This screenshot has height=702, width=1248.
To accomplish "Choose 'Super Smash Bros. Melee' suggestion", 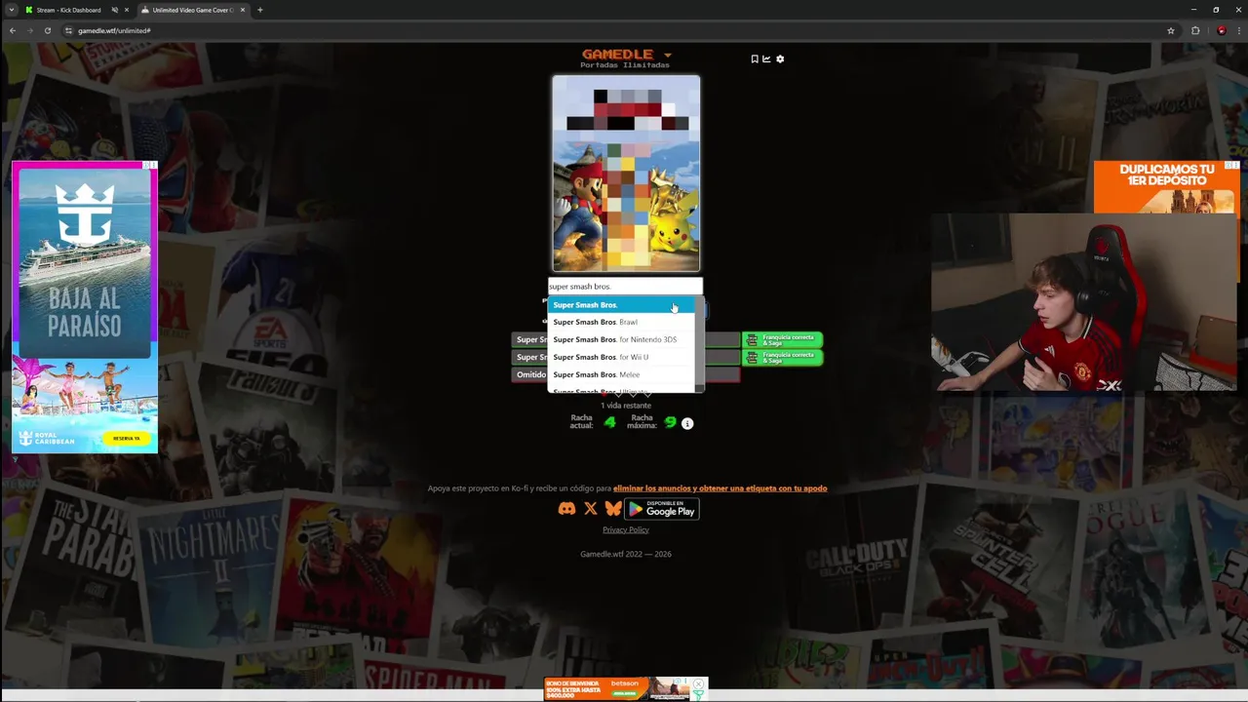I will [621, 374].
